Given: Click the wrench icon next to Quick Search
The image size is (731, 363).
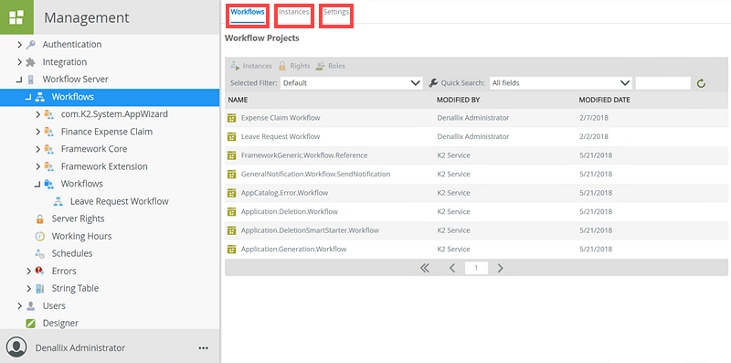Looking at the screenshot, I should (x=433, y=83).
